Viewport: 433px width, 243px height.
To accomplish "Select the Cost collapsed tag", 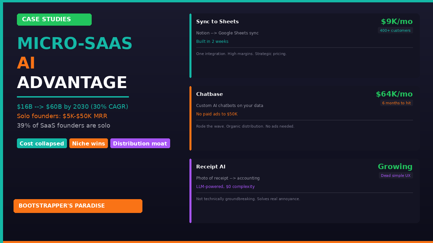I will (x=42, y=143).
